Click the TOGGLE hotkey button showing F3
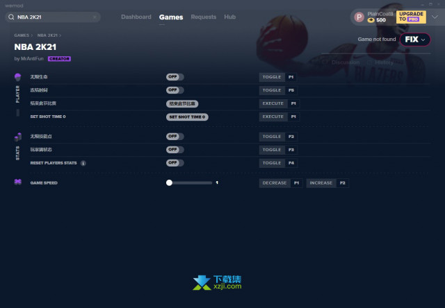This screenshot has width=445, height=308. 278,150
